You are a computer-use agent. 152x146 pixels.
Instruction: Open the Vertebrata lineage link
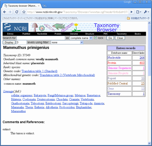pyautogui.click(x=87, y=99)
